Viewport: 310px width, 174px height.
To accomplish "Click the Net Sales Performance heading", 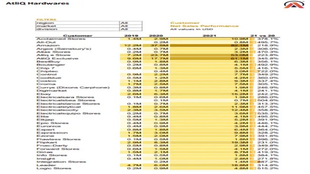I will [205, 26].
